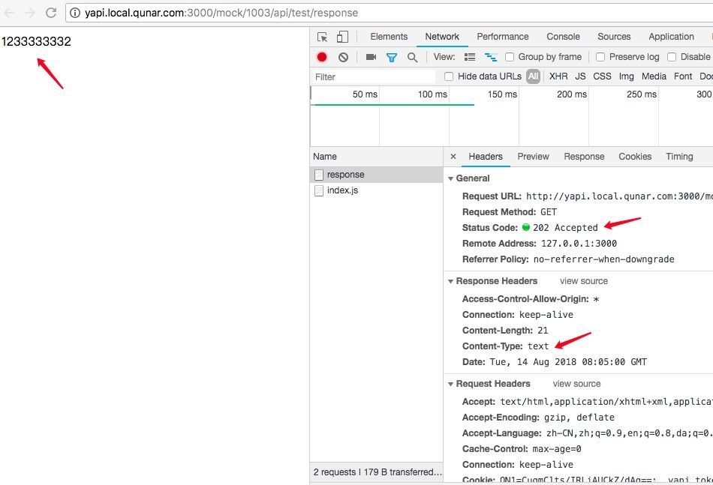713x485 pixels.
Task: Activate the inspect element picker icon
Action: pyautogui.click(x=323, y=37)
